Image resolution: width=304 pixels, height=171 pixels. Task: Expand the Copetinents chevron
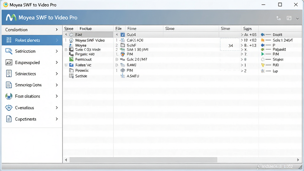click(x=57, y=119)
